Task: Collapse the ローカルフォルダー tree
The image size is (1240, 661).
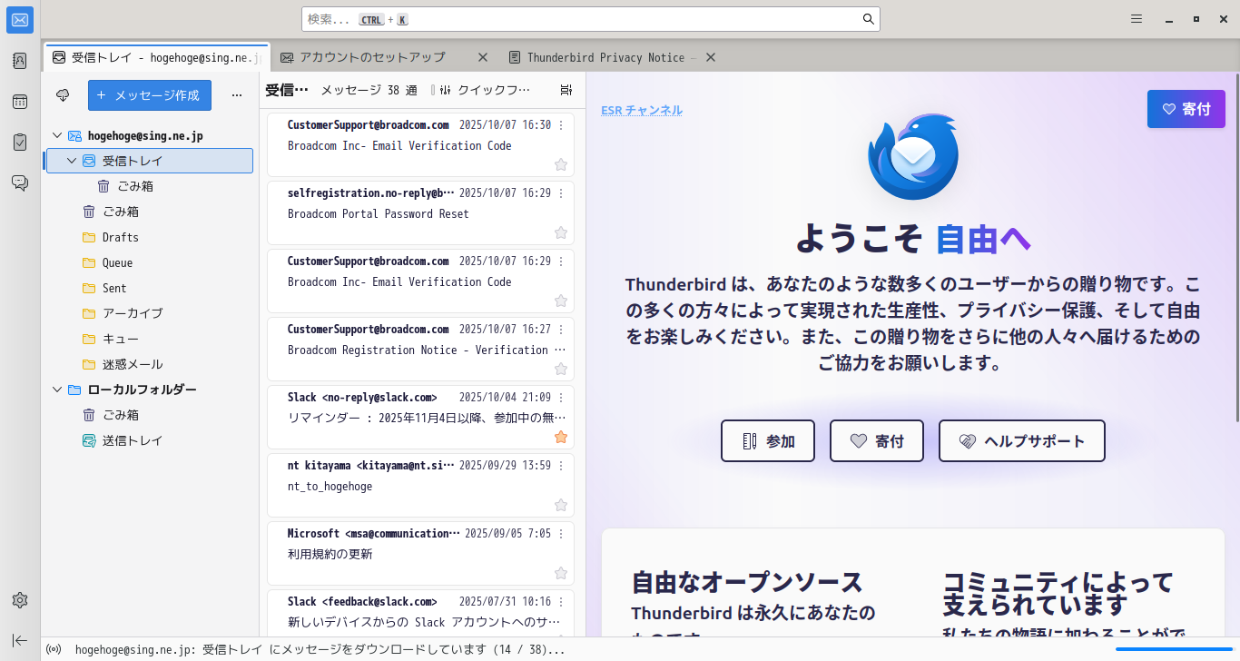Action: tap(57, 390)
